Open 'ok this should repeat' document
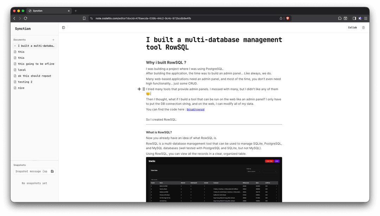Viewport: 380px width, 216px height. (x=34, y=76)
